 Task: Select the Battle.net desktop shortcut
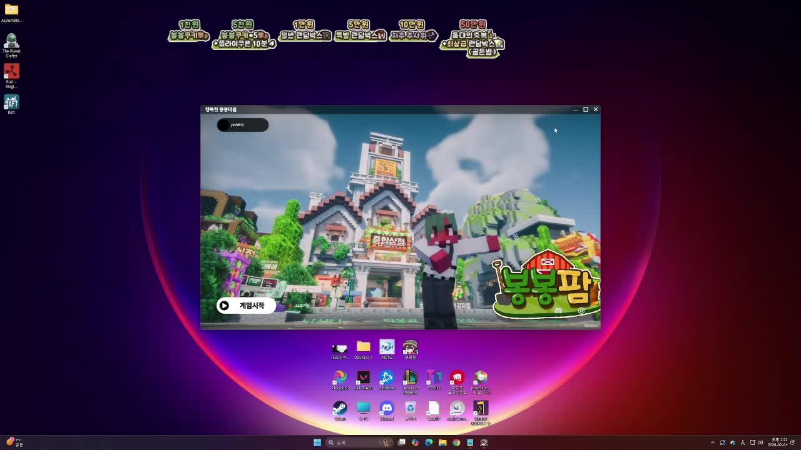[x=387, y=381]
